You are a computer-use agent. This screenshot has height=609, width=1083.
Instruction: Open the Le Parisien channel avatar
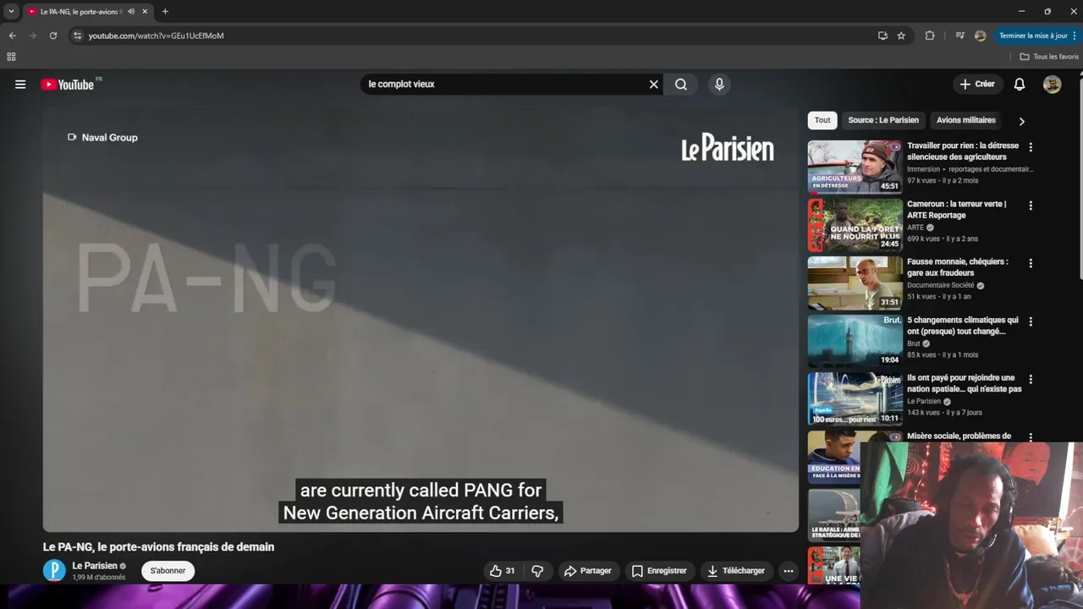(x=54, y=571)
